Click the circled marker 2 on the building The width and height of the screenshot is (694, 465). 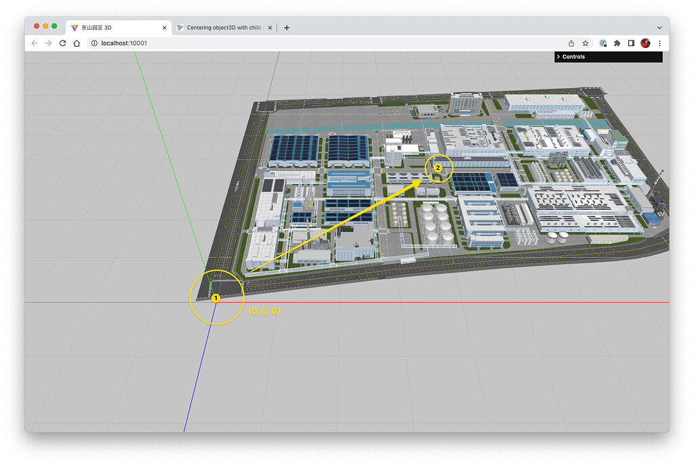tap(438, 169)
